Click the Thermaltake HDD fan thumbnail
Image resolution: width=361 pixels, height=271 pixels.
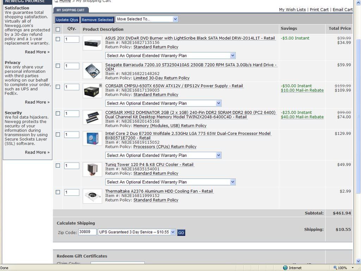pyautogui.click(x=92, y=196)
